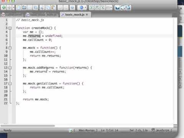The image size is (184, 138).
Task: Click the Save file toolbar icon
Action: (x=30, y=8)
